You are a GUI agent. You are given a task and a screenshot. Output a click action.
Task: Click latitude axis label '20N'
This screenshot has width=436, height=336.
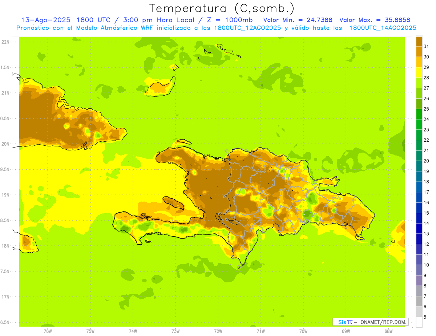click(5, 144)
